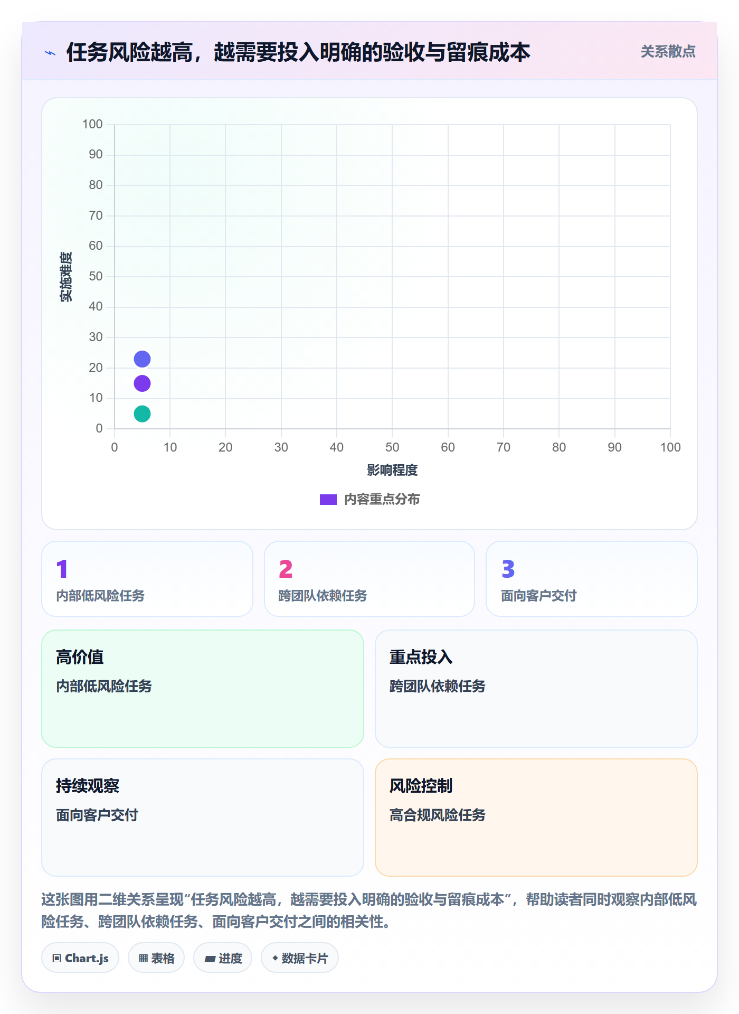
Task: Click the grid icon on 表格 chip
Action: (x=143, y=959)
